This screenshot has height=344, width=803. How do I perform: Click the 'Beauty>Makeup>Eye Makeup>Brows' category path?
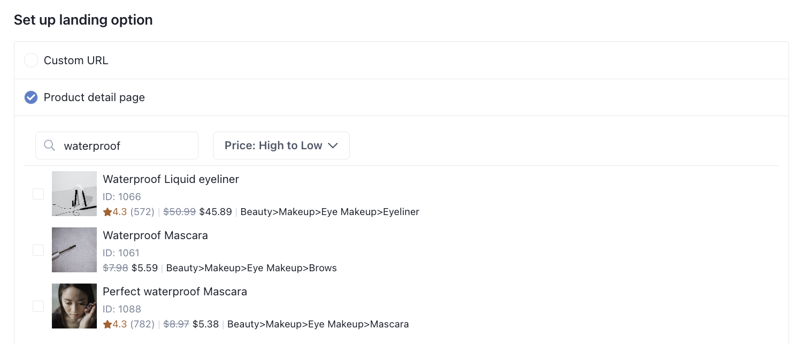click(x=251, y=268)
